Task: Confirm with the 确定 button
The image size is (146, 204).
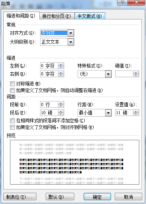Action: point(97,197)
